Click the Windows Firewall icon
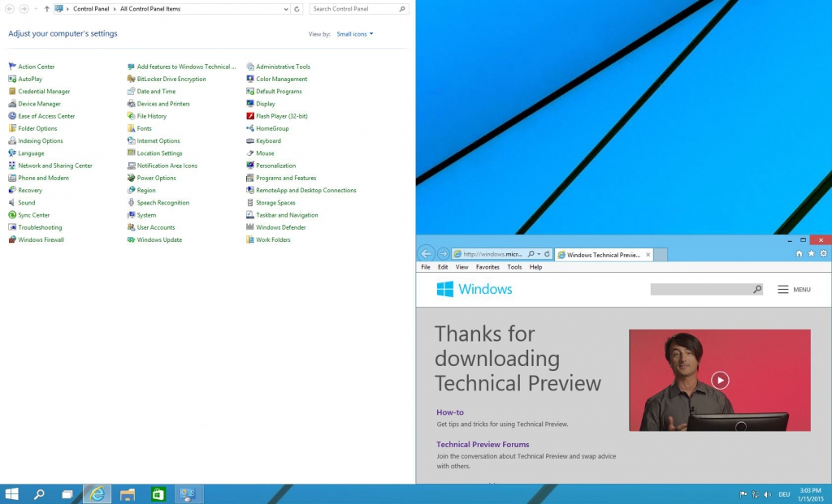This screenshot has width=832, height=504. [12, 240]
